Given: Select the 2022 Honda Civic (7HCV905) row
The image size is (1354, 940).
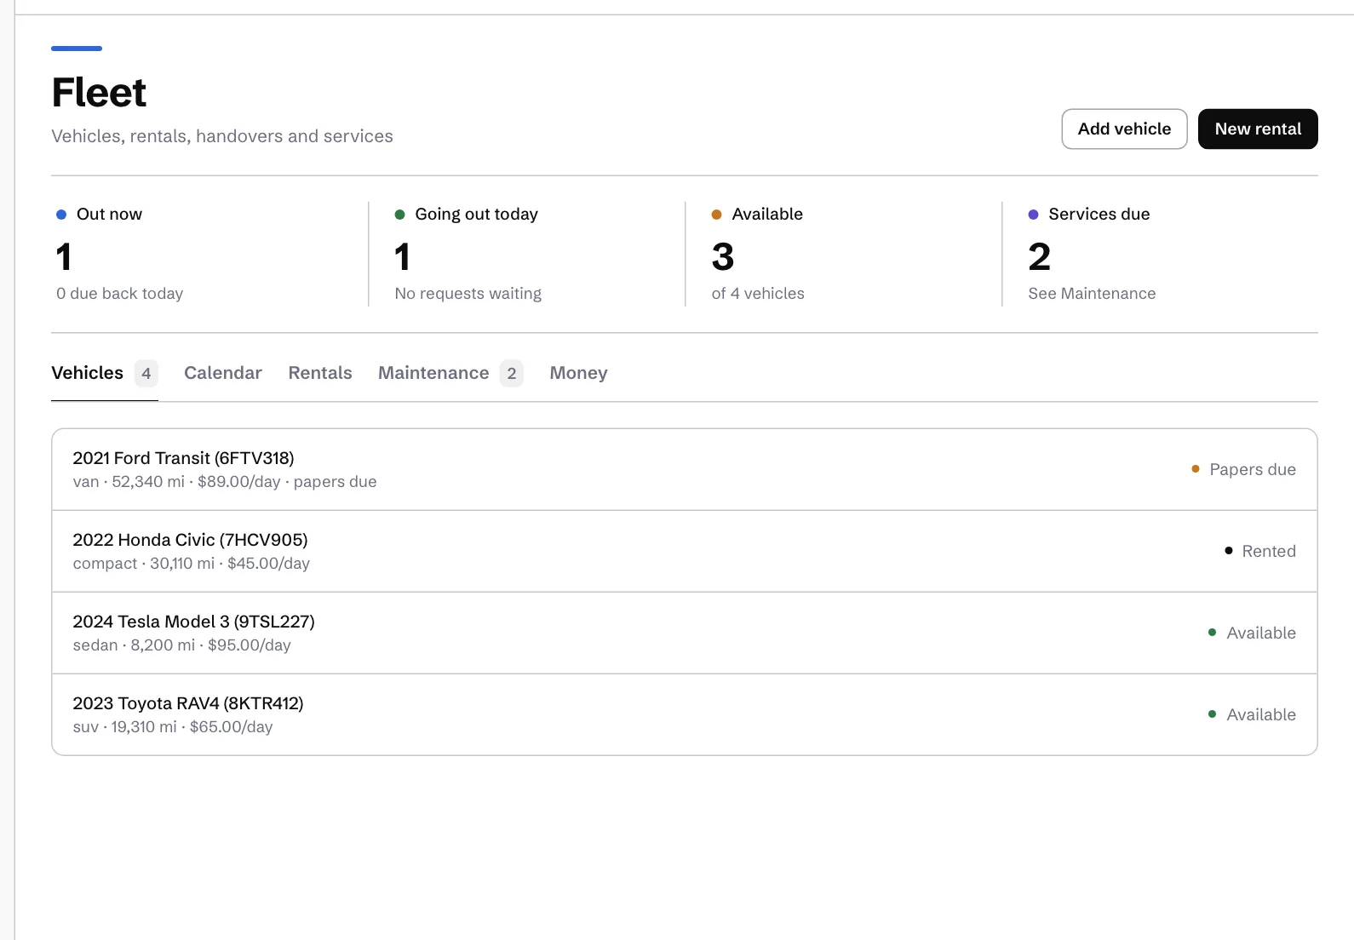Looking at the screenshot, I should [685, 551].
